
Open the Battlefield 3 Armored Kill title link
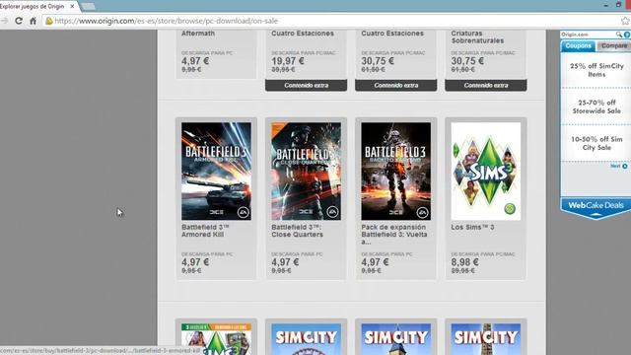click(205, 231)
